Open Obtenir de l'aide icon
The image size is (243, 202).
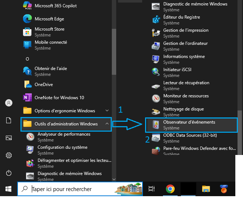coord(27,71)
